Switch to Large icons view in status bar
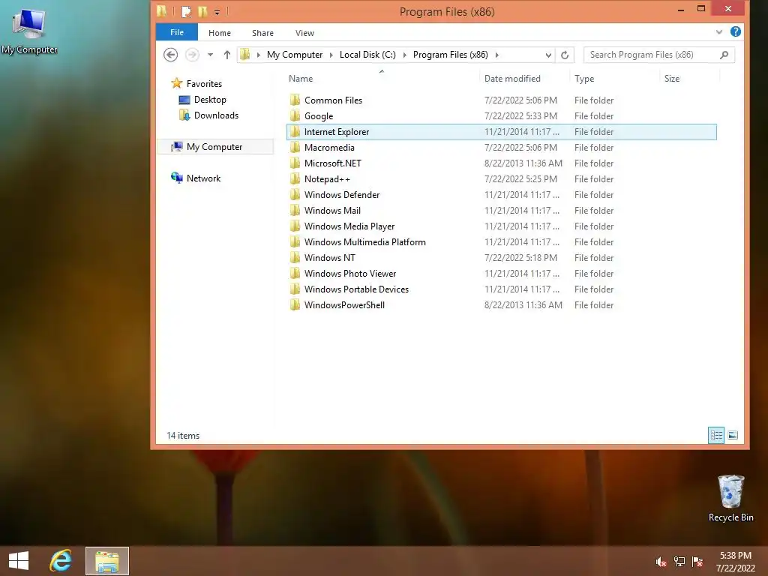 [x=733, y=435]
